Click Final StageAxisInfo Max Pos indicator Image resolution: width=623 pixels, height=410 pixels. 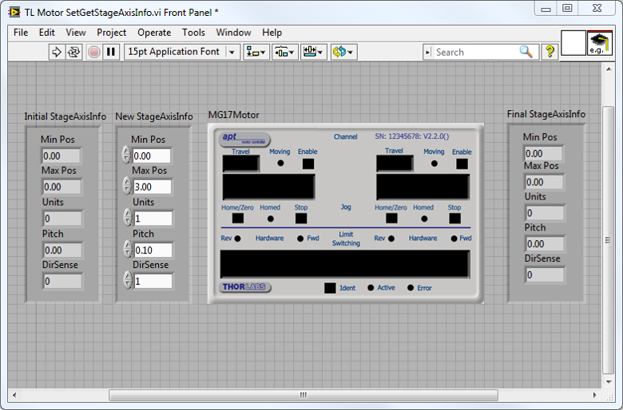click(544, 182)
